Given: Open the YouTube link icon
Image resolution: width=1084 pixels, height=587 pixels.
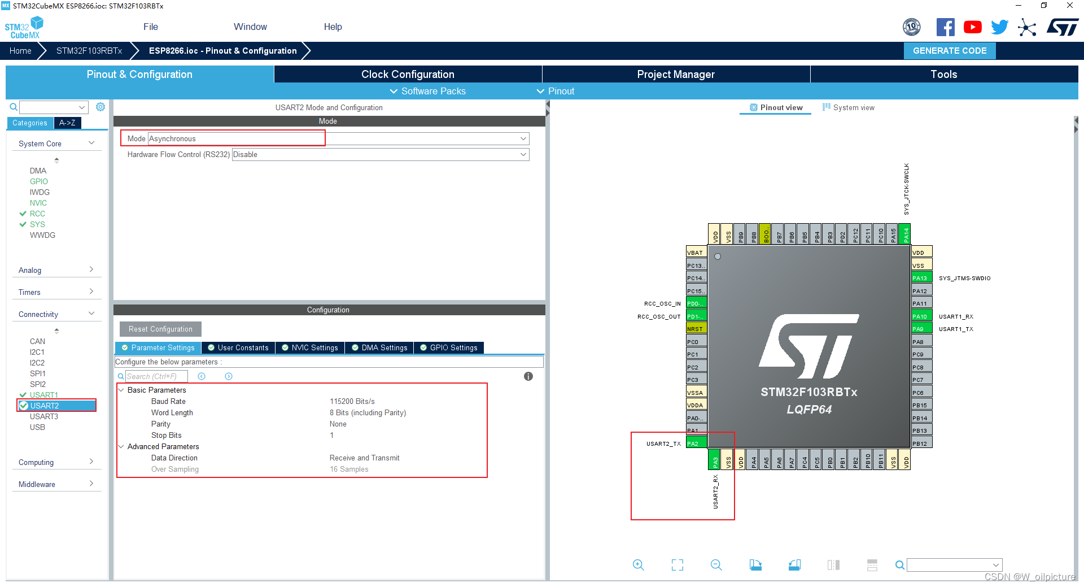Looking at the screenshot, I should 972,27.
